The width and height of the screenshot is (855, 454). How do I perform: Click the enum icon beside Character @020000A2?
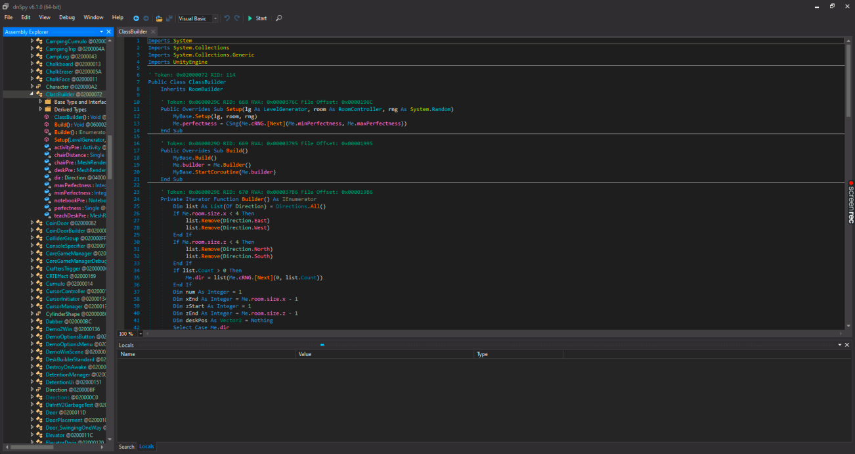[39, 87]
